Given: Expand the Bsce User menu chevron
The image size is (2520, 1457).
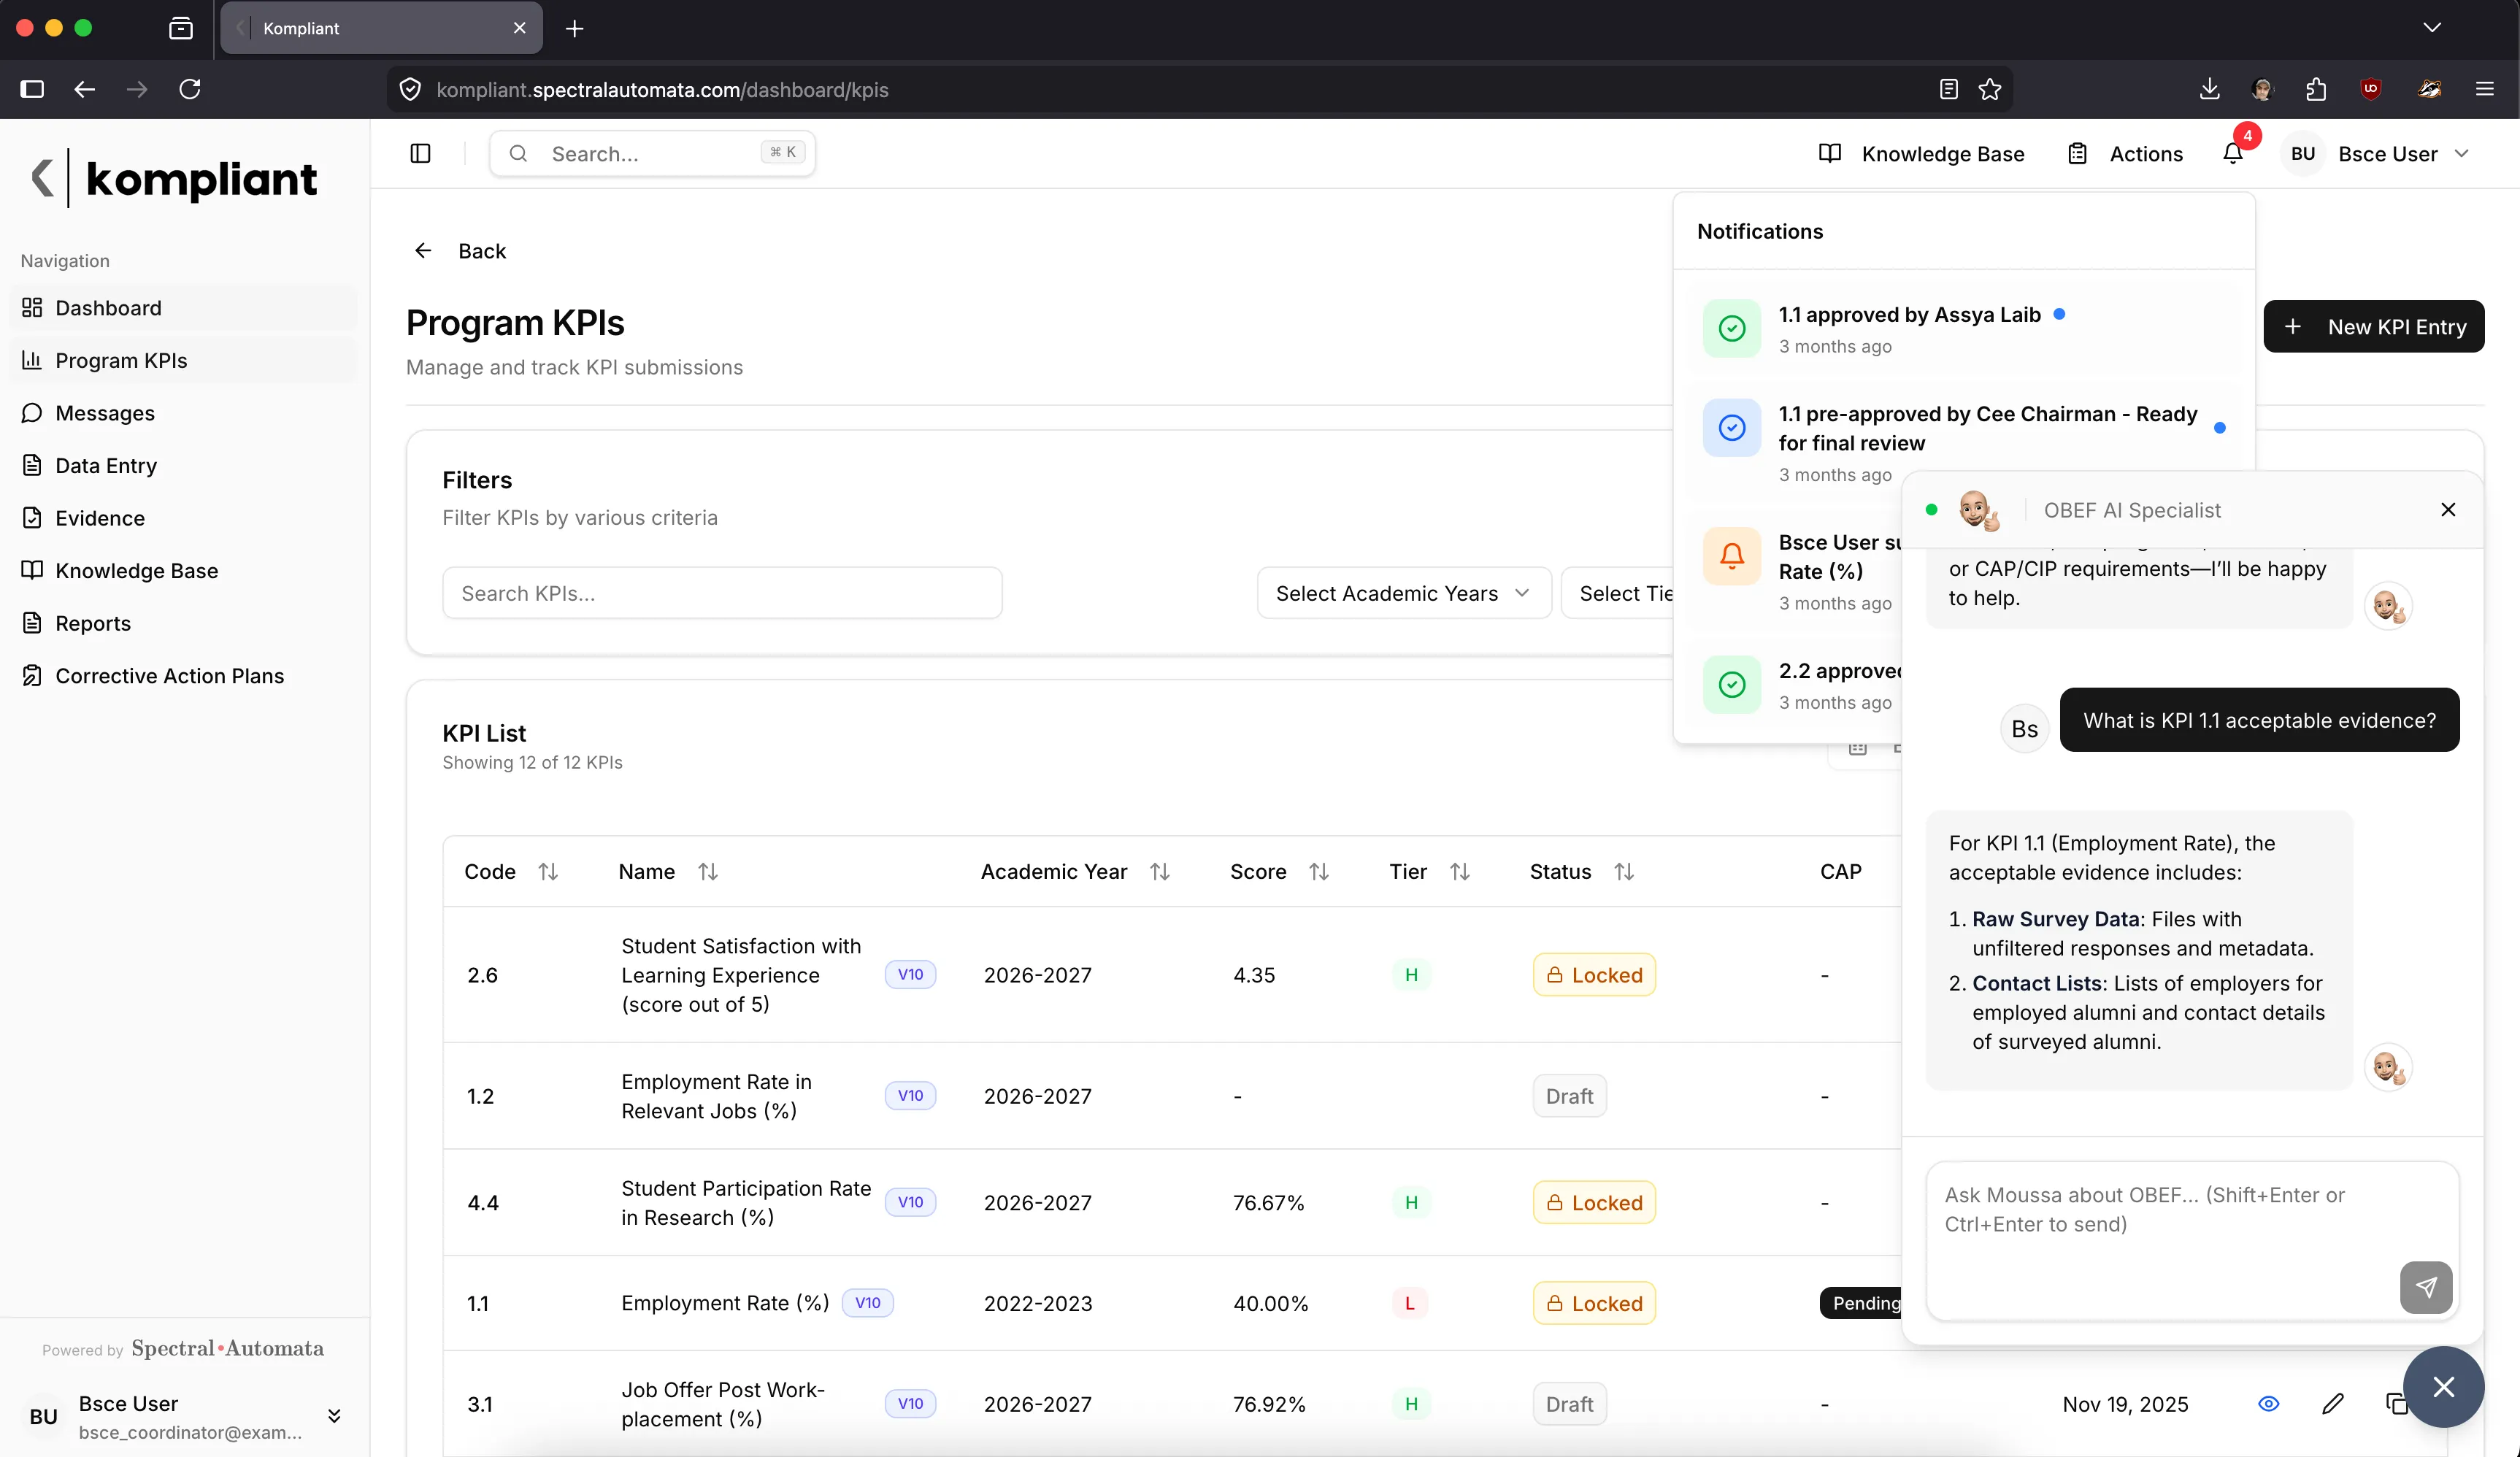Looking at the screenshot, I should point(2464,153).
